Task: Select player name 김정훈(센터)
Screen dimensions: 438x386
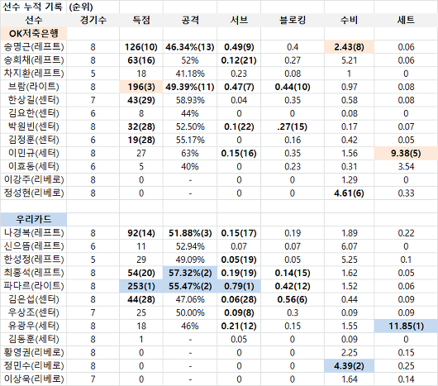Action: (x=34, y=140)
